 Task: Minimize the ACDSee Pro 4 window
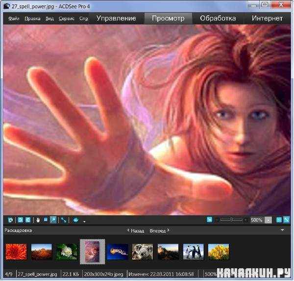click(253, 5)
